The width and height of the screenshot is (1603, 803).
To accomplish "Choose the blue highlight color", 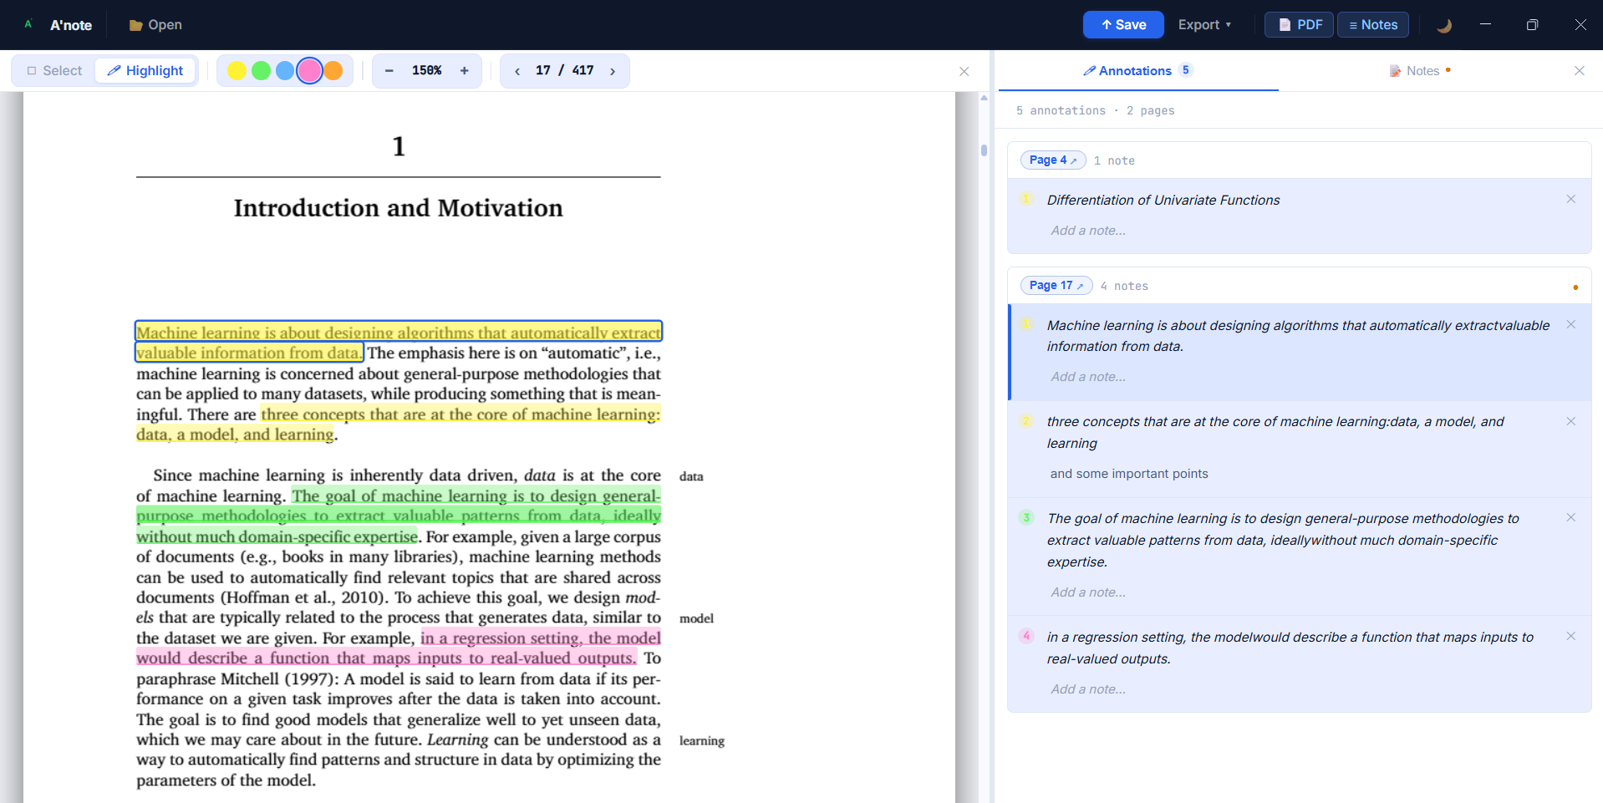I will pos(285,71).
